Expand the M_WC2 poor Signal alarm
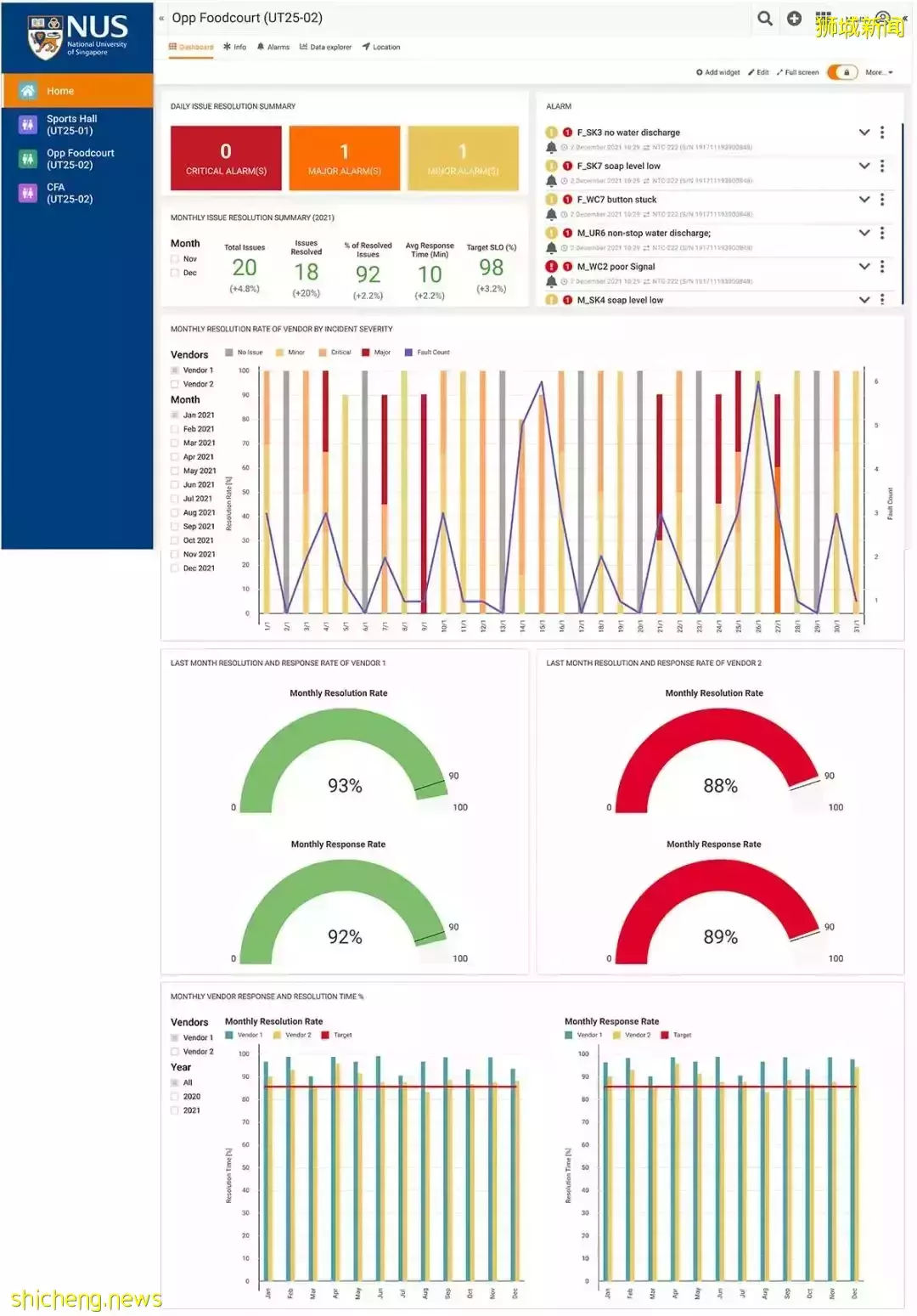 [x=864, y=267]
